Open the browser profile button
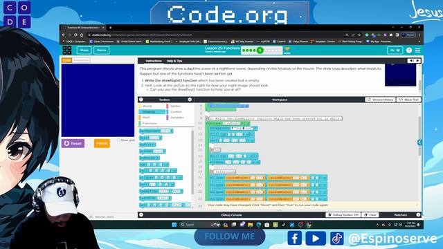The height and width of the screenshot is (249, 443). 409,35
